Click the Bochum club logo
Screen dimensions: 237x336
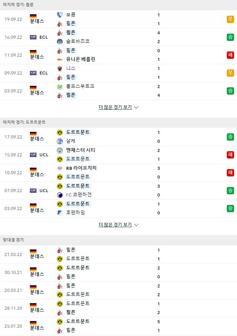coord(60,15)
